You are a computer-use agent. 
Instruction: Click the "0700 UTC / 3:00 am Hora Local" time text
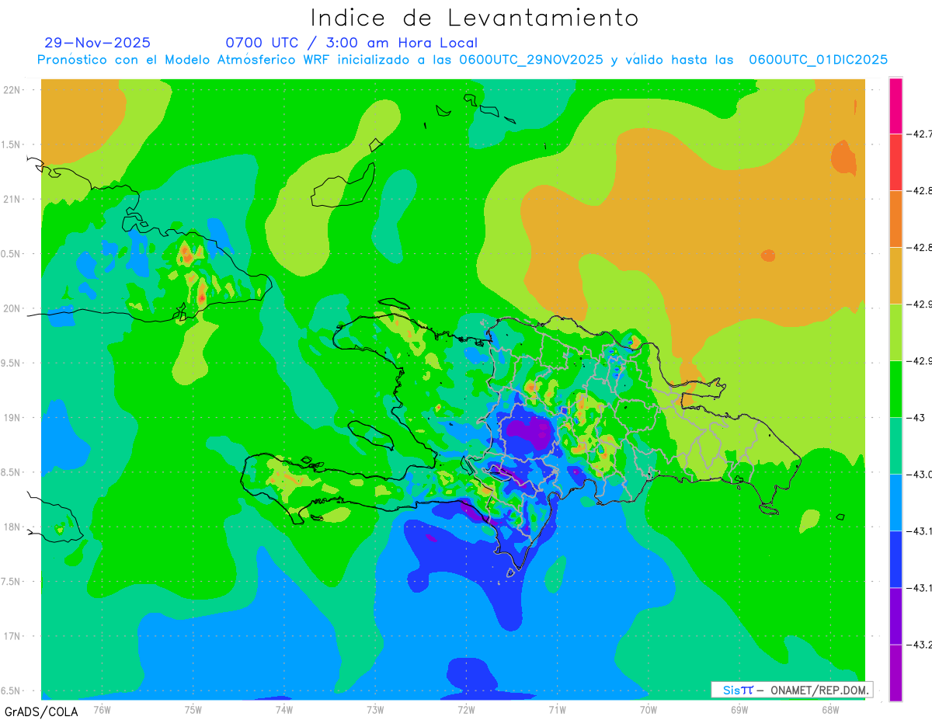point(351,43)
